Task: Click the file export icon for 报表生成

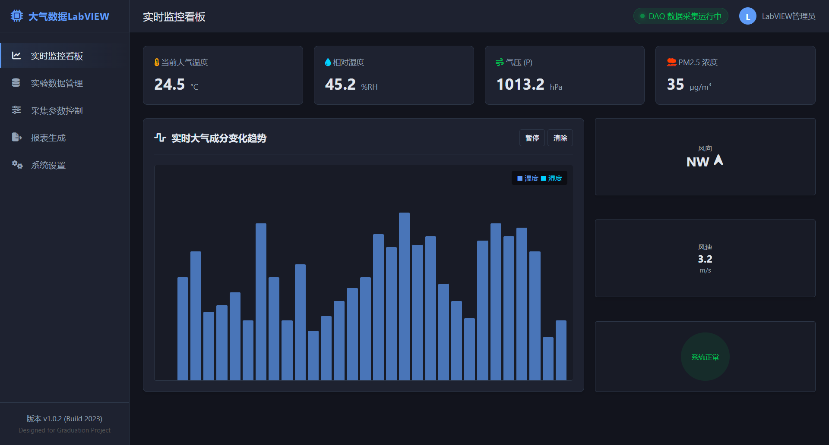Action: click(x=16, y=138)
